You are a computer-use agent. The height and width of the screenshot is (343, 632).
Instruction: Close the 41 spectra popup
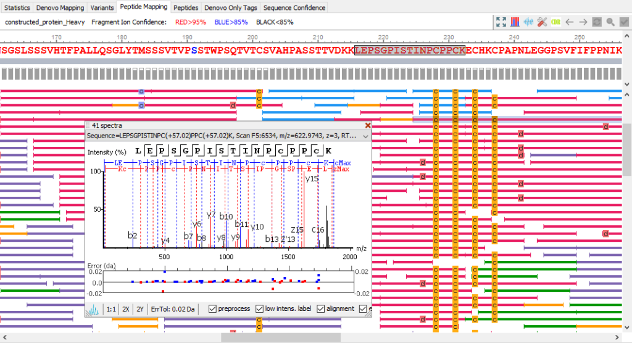click(368, 125)
